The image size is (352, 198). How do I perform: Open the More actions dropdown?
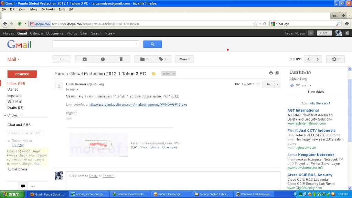tap(184, 59)
